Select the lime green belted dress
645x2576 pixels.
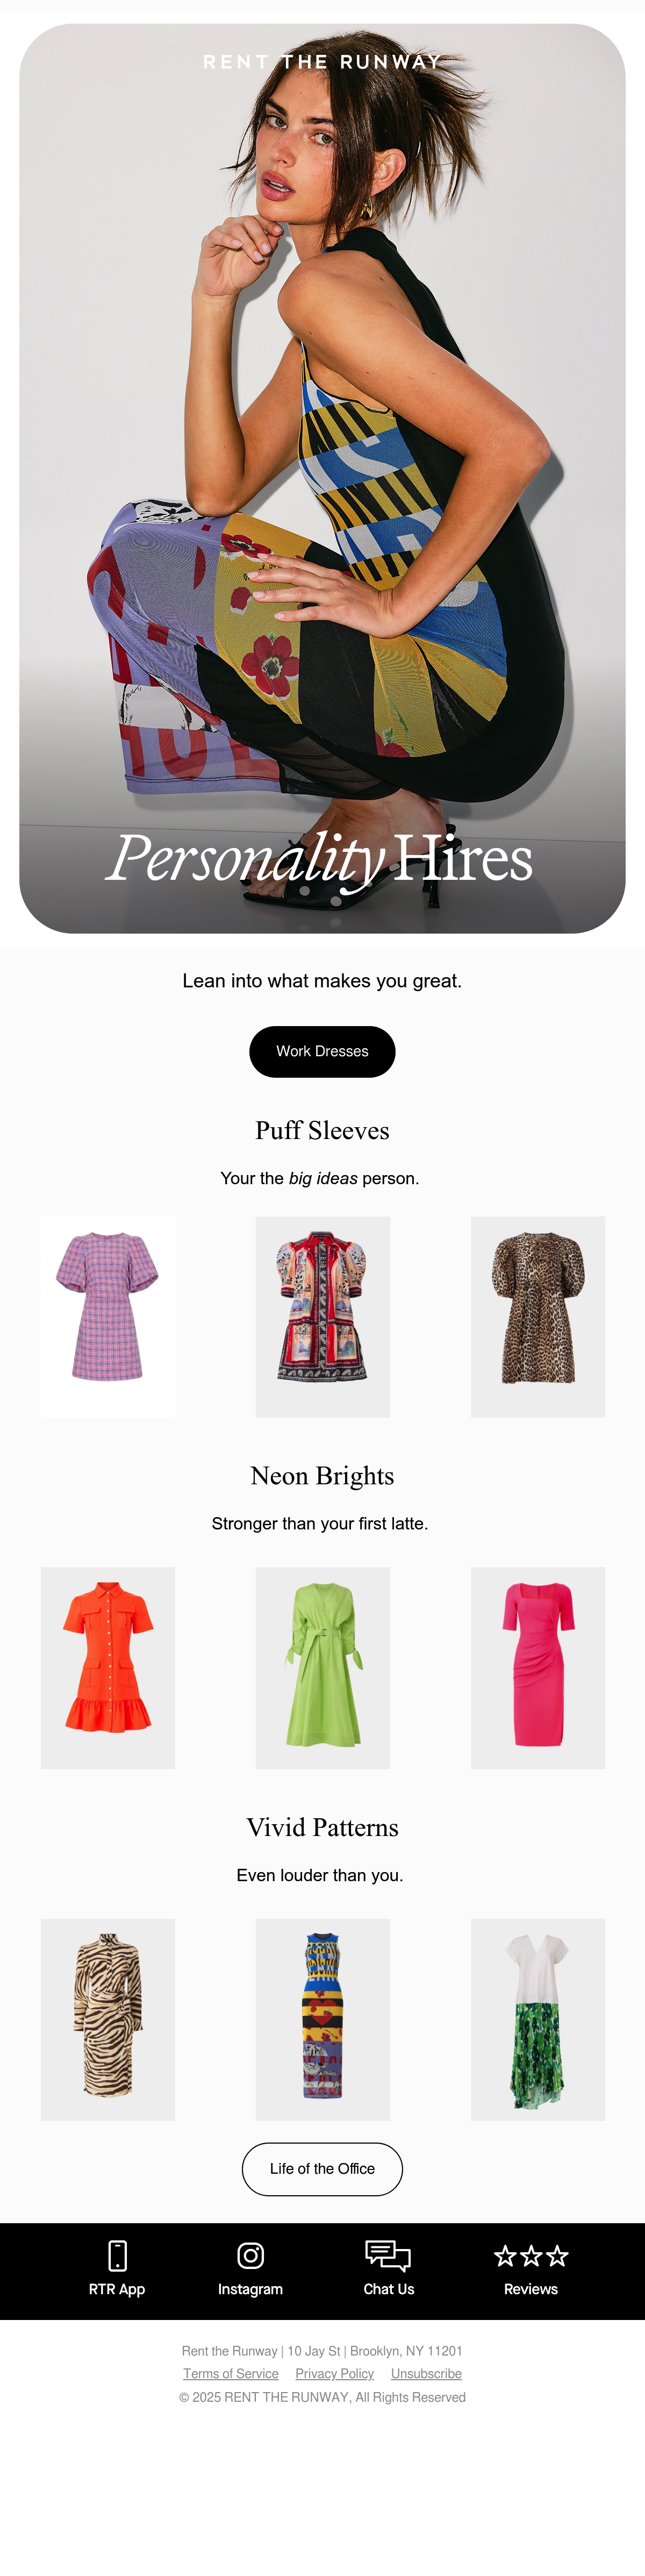[x=323, y=1667]
